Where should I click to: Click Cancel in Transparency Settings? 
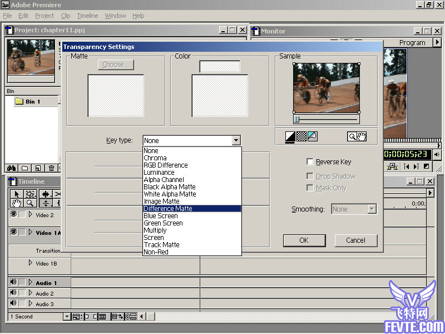(x=356, y=240)
